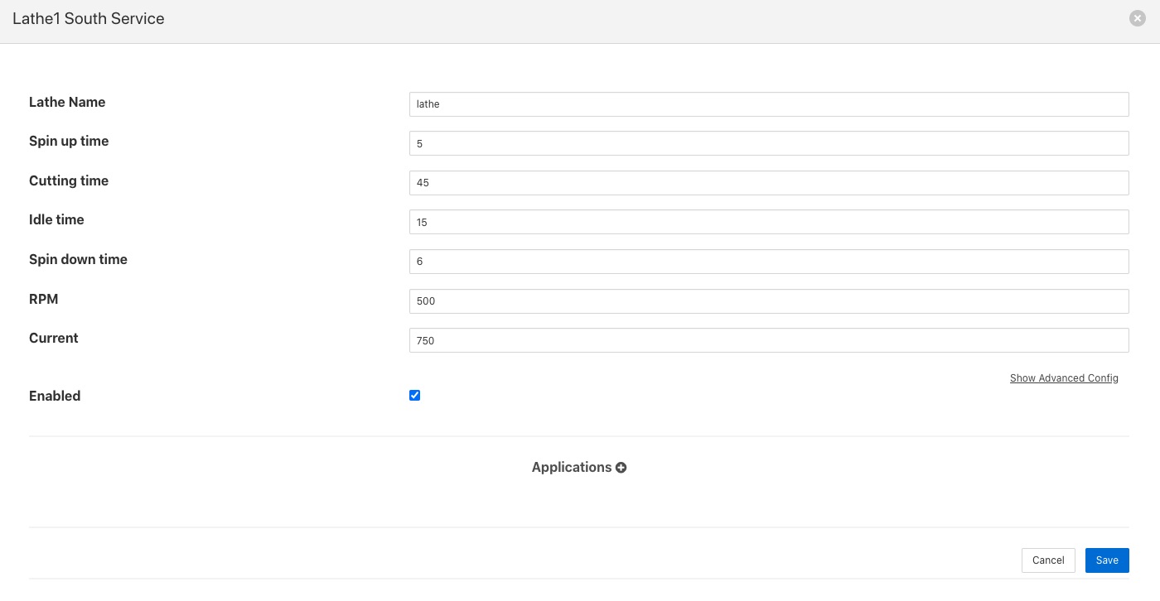1160x601 pixels.
Task: Select the Cutting time input box
Action: click(x=768, y=183)
